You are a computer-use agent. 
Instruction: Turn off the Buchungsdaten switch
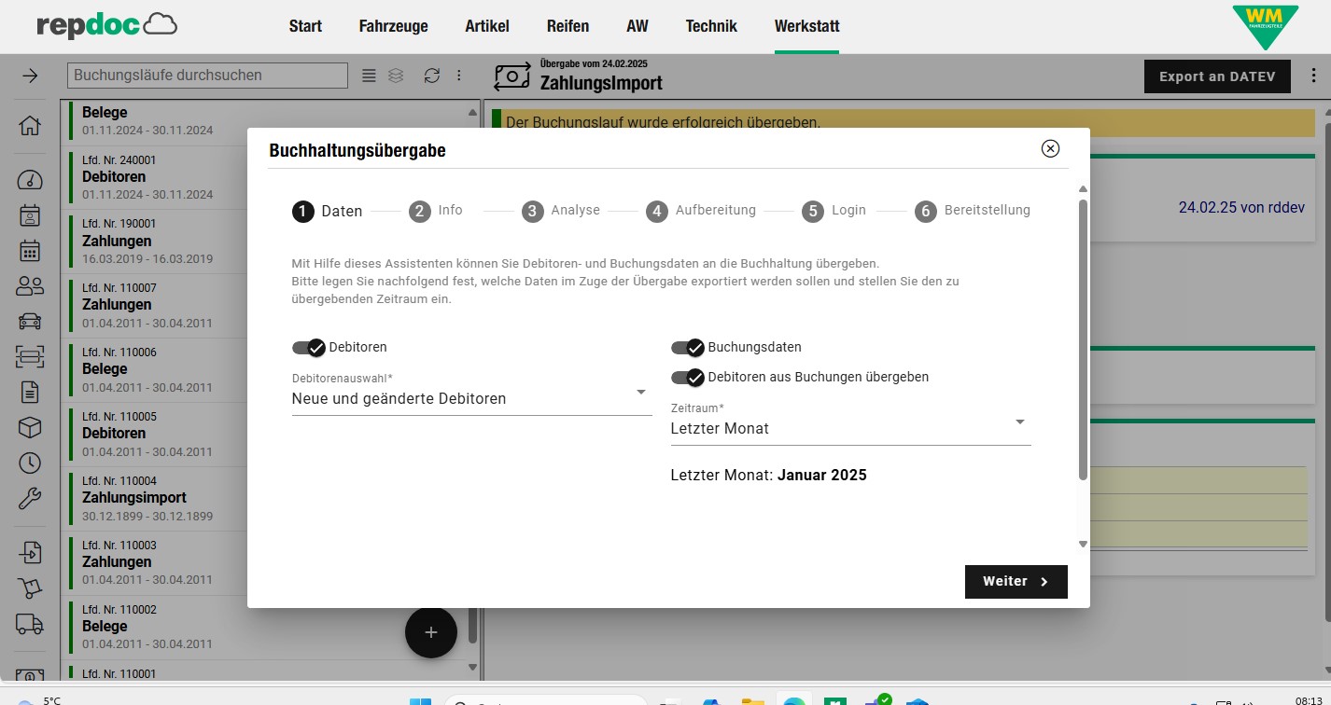687,348
